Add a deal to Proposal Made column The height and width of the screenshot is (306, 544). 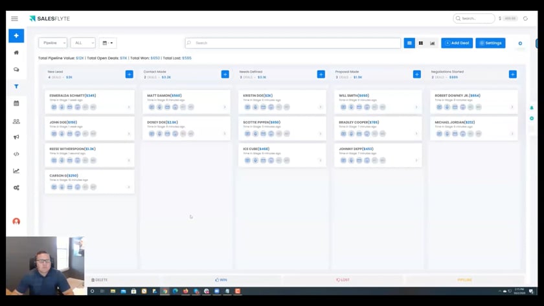pos(417,74)
